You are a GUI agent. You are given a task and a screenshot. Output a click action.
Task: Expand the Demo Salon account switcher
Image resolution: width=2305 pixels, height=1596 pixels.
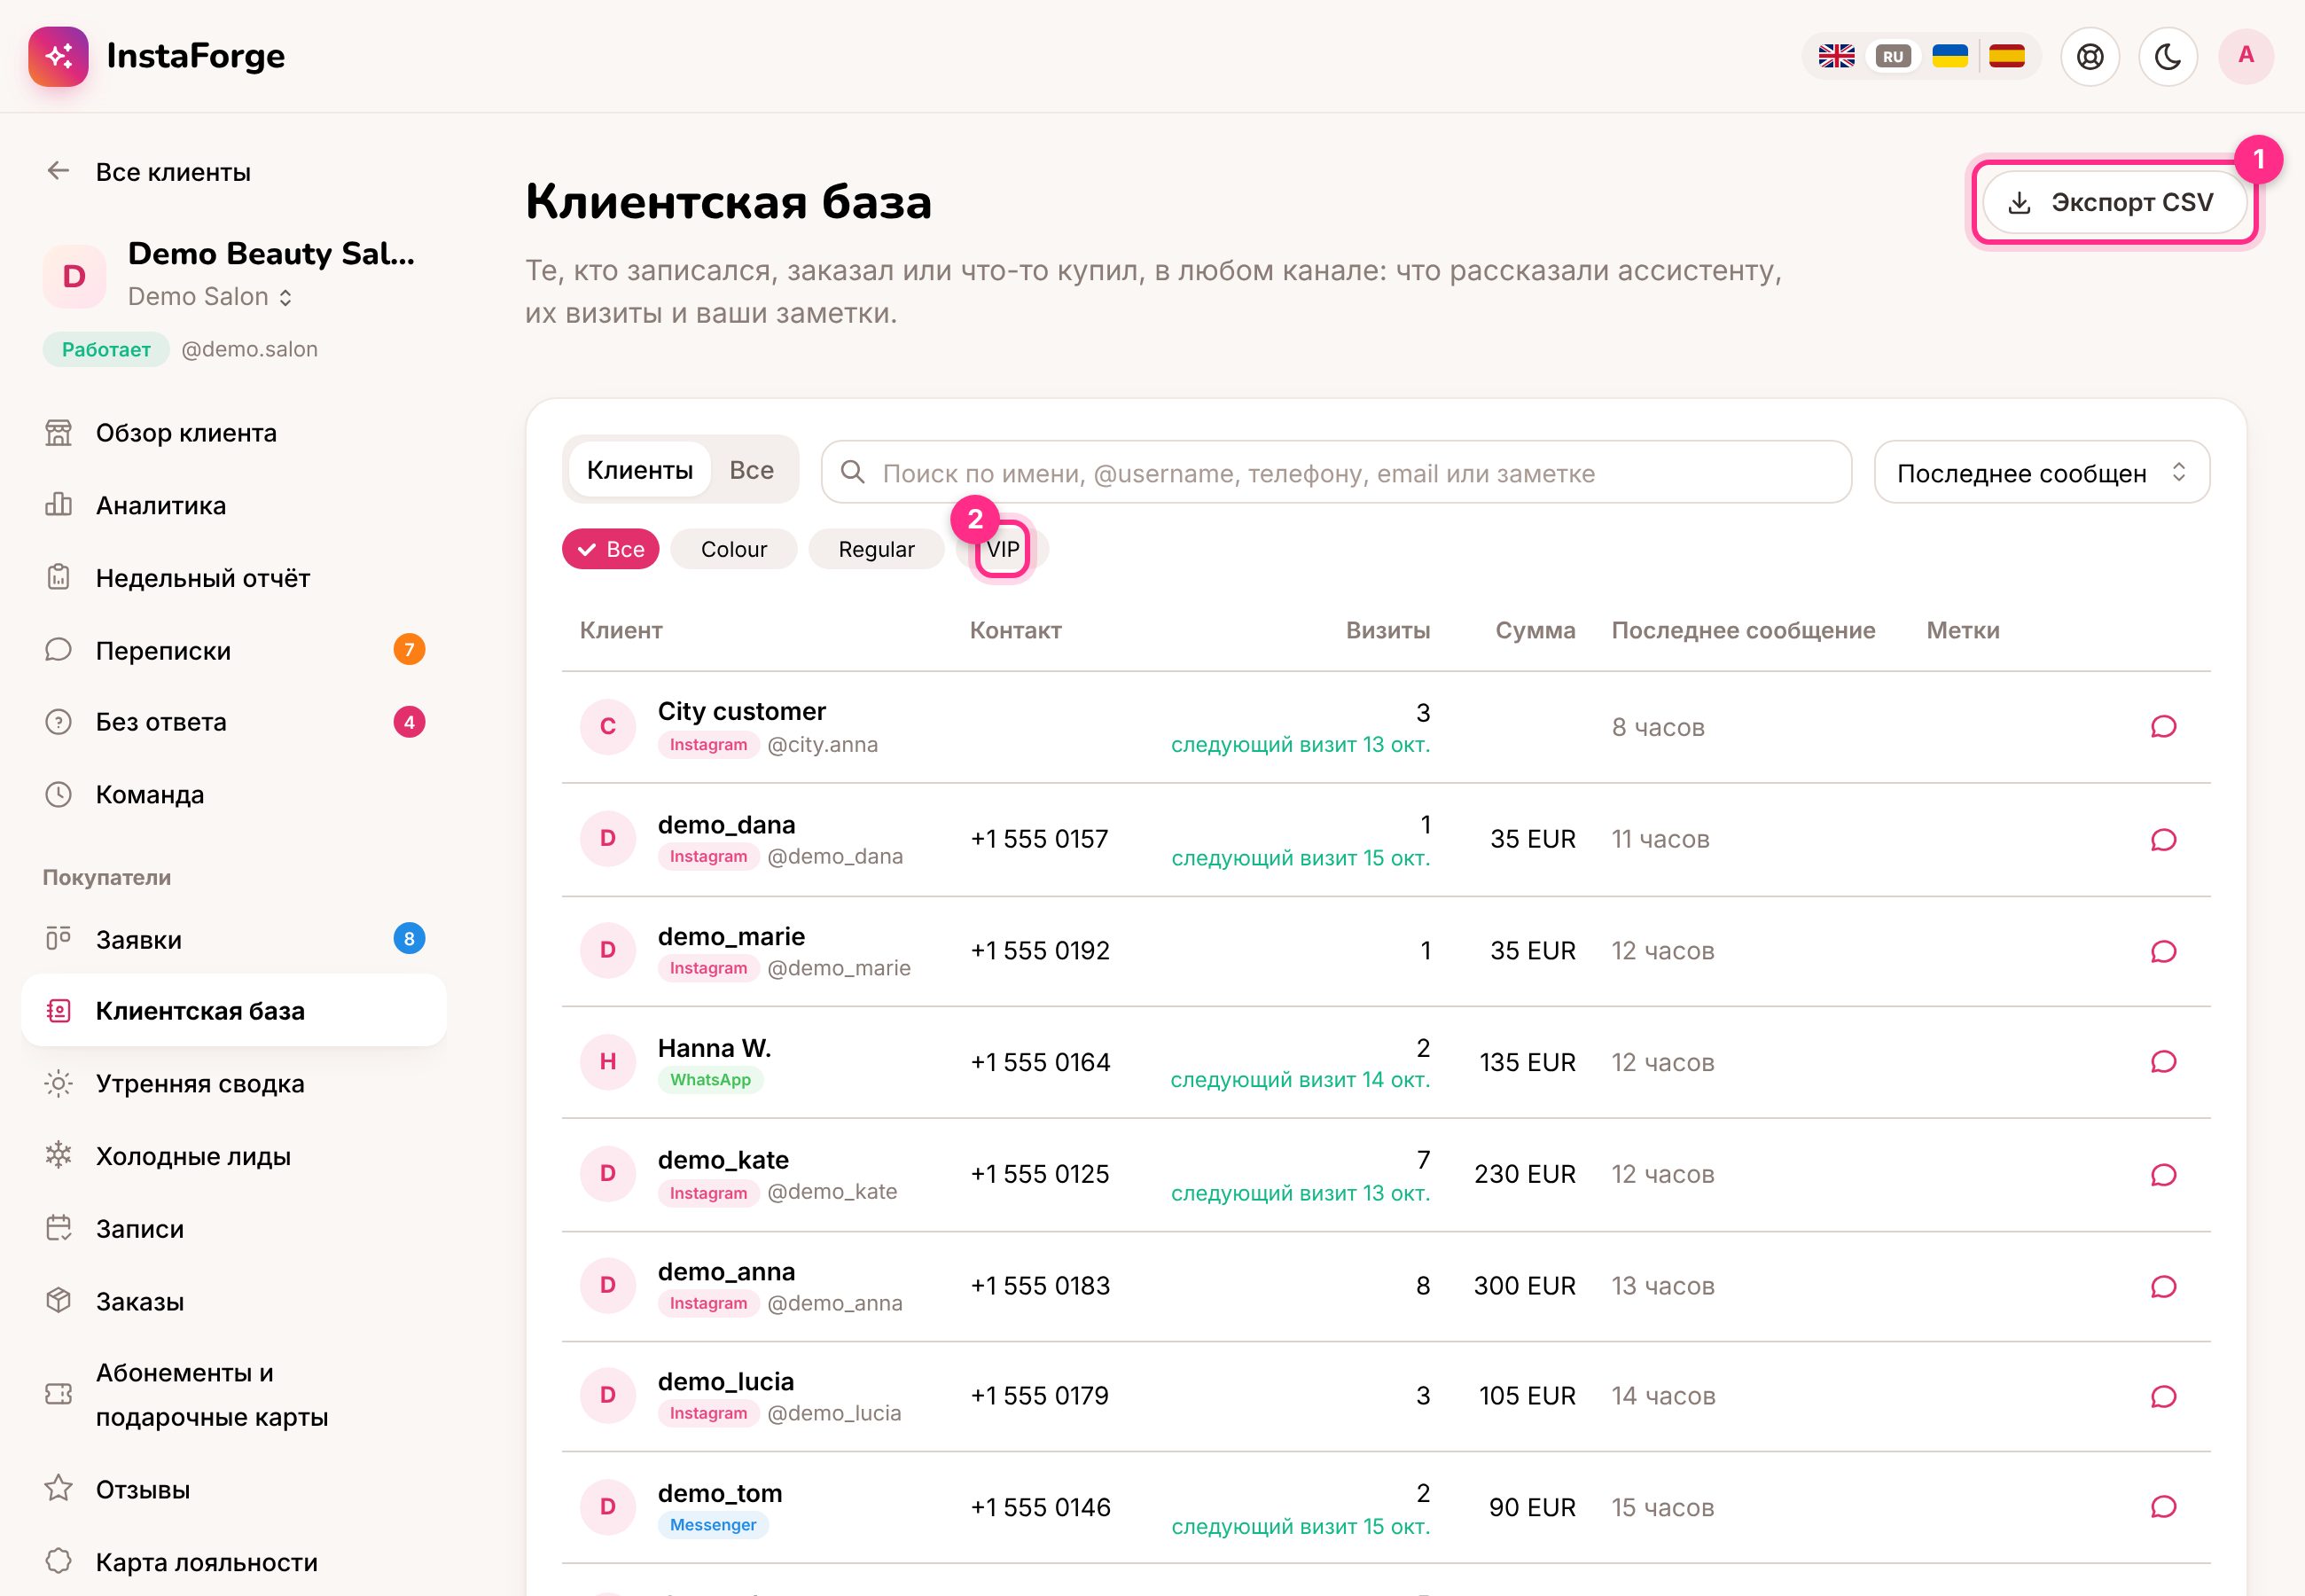coord(210,297)
